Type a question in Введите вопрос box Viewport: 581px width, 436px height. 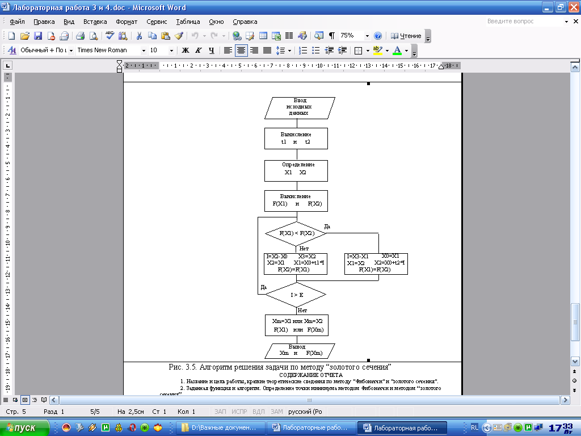pos(524,22)
